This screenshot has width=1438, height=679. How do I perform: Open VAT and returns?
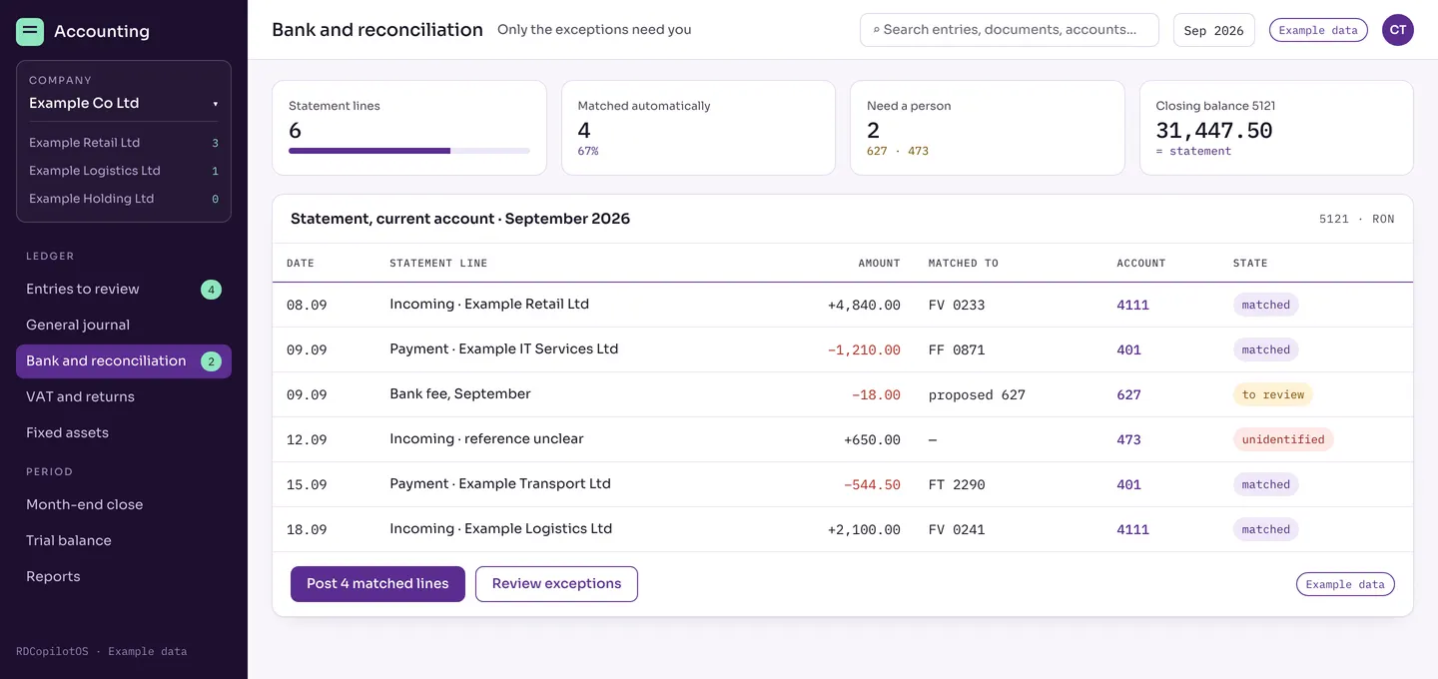pyautogui.click(x=124, y=397)
